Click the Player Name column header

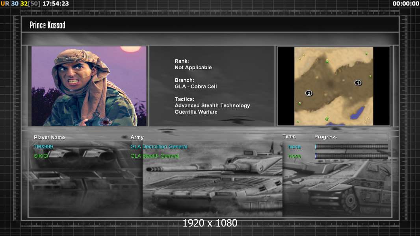[49, 137]
